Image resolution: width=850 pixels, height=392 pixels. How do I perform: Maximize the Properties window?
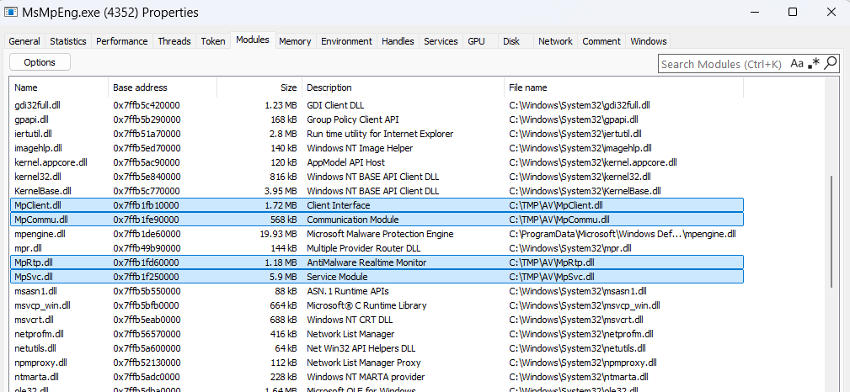pos(793,12)
